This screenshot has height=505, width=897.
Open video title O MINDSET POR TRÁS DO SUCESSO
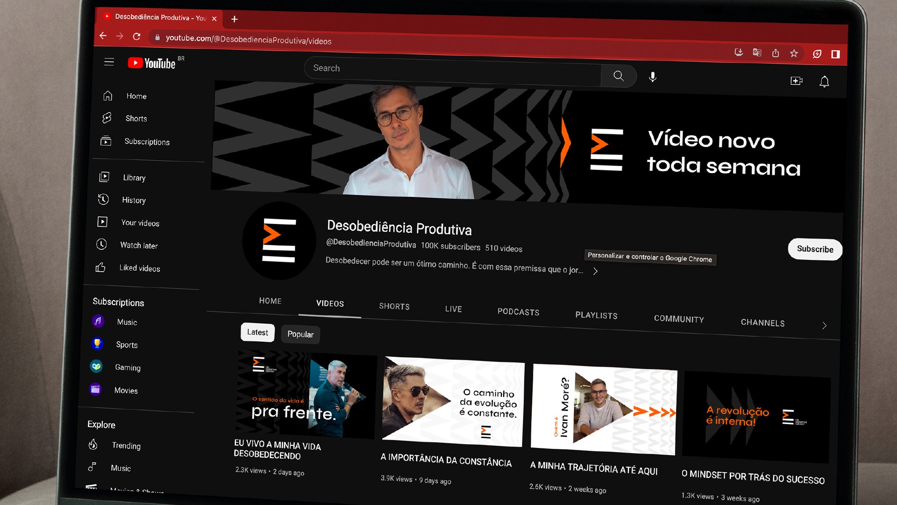(753, 477)
